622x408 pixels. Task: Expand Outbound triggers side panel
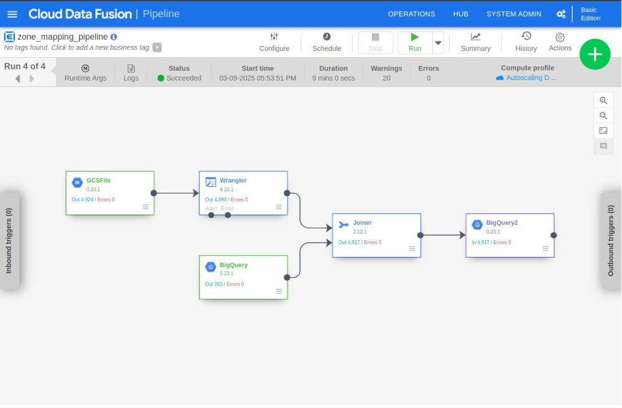click(x=611, y=240)
